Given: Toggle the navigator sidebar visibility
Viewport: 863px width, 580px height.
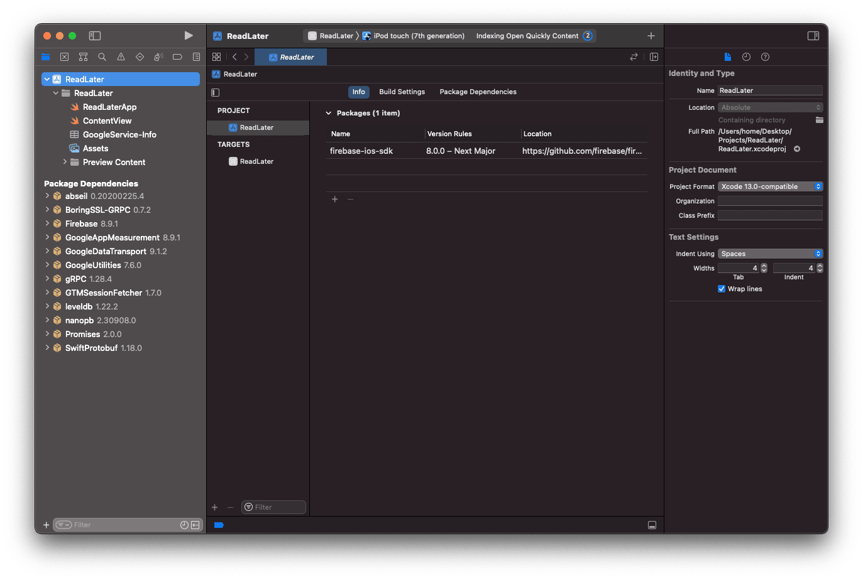Looking at the screenshot, I should pyautogui.click(x=95, y=36).
